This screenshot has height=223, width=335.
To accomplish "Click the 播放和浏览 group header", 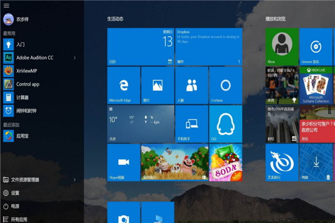I will click(275, 19).
